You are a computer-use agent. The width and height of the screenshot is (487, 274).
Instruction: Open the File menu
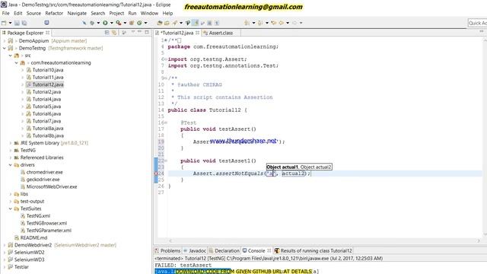(5, 13)
